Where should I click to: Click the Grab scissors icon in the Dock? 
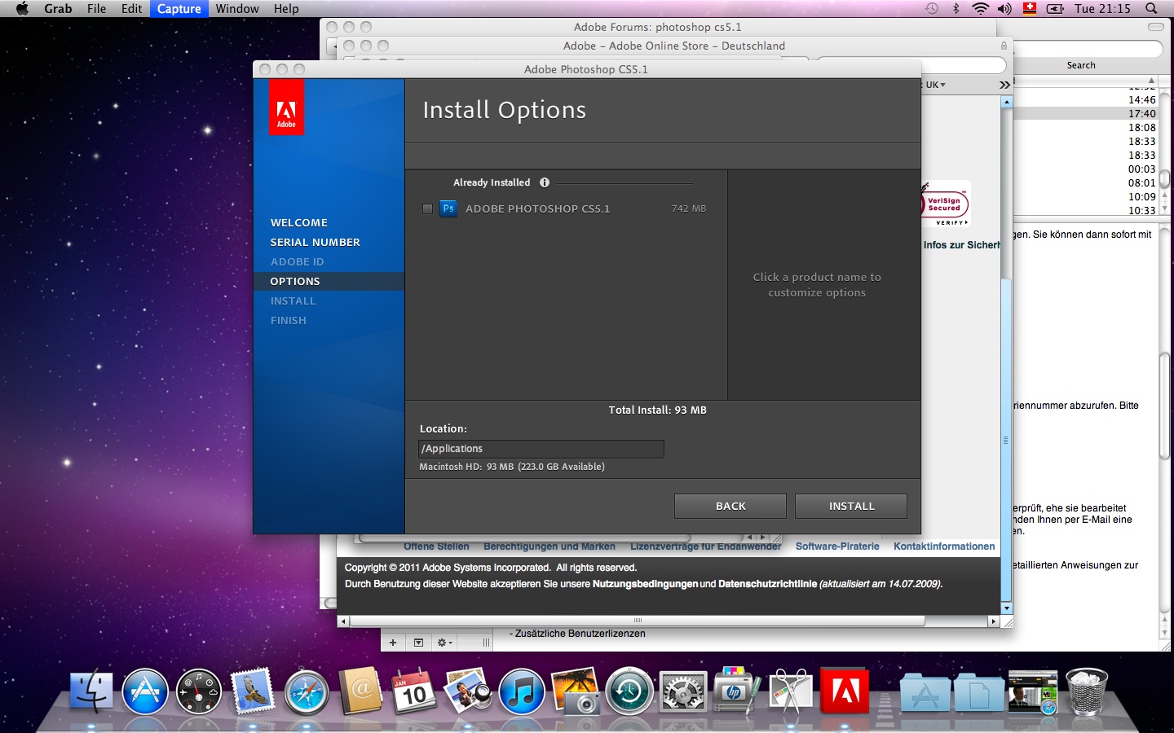click(x=790, y=691)
